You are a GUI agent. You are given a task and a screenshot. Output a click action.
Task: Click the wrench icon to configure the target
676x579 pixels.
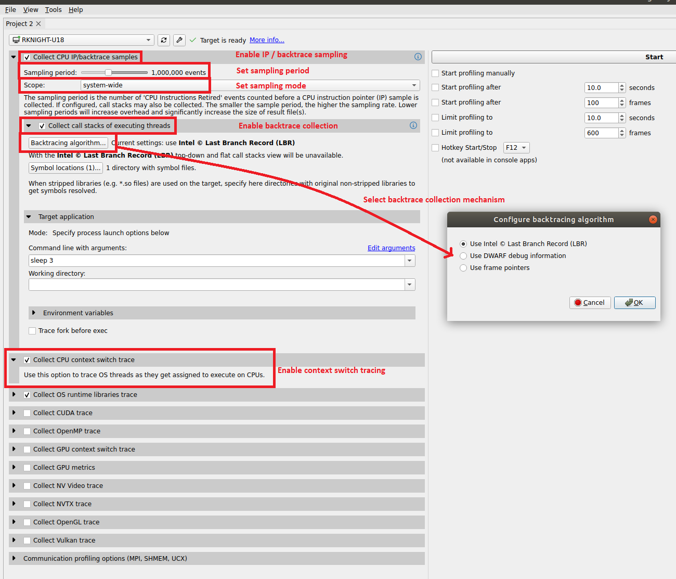tap(179, 40)
